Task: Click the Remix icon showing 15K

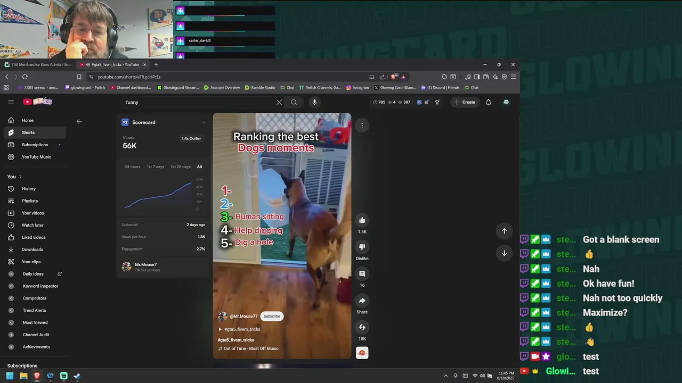Action: (362, 327)
